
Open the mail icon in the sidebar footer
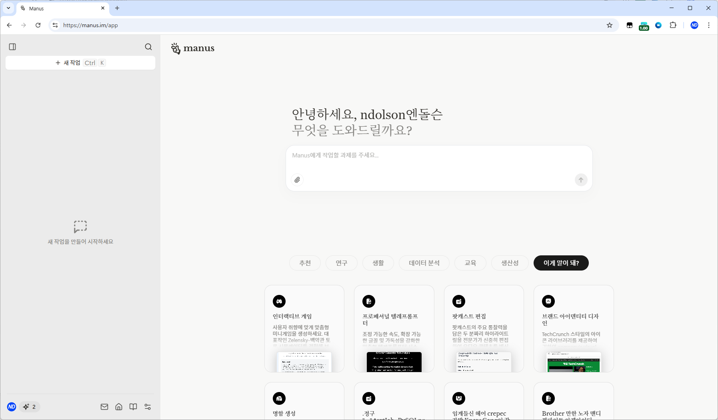coord(104,407)
